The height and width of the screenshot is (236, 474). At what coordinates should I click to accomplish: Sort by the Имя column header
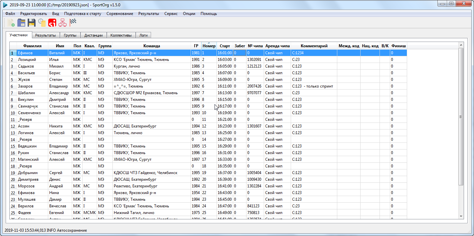60,46
